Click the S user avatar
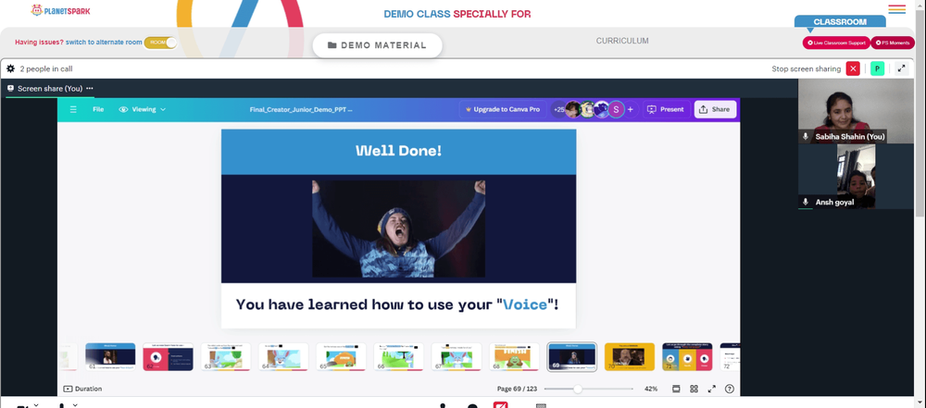Image resolution: width=926 pixels, height=408 pixels. (616, 109)
